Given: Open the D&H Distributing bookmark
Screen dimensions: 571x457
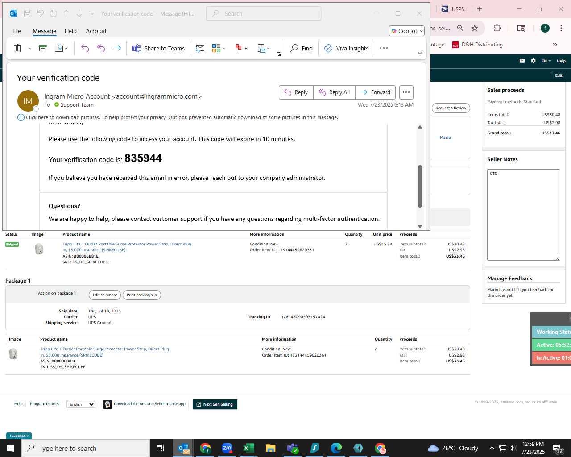Looking at the screenshot, I should (477, 45).
